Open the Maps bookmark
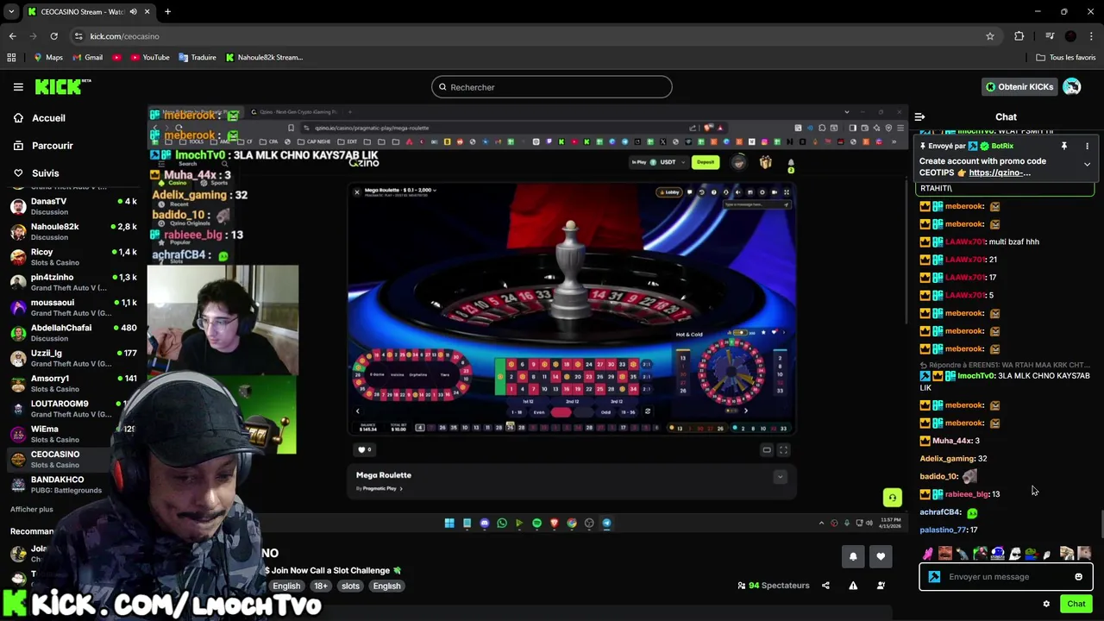Viewport: 1104px width, 621px height. [48, 58]
